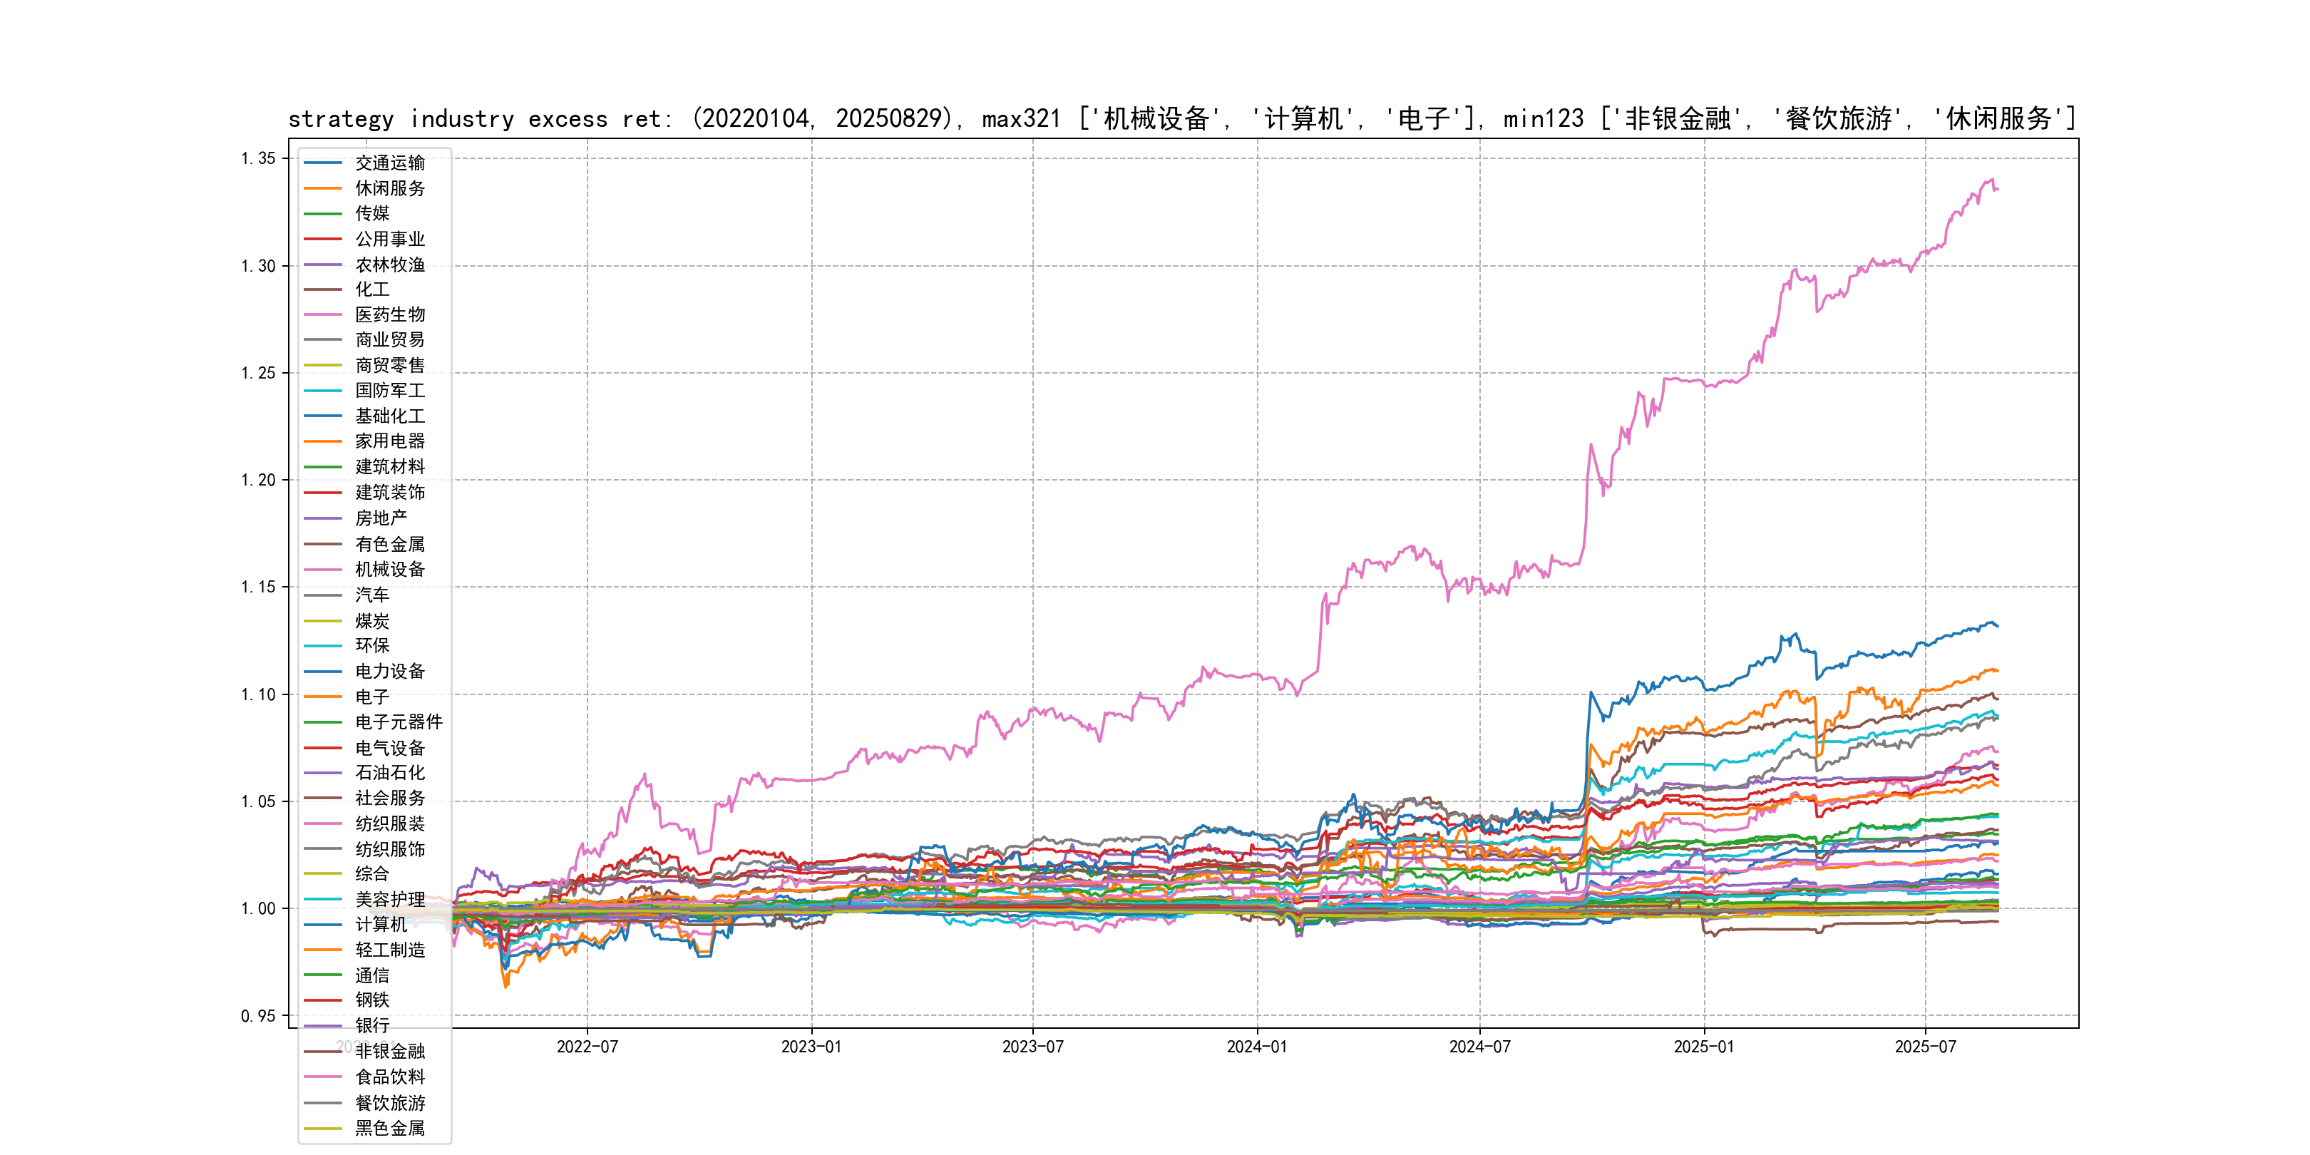Click the 2025-07 x-axis tick label

click(x=1925, y=1047)
